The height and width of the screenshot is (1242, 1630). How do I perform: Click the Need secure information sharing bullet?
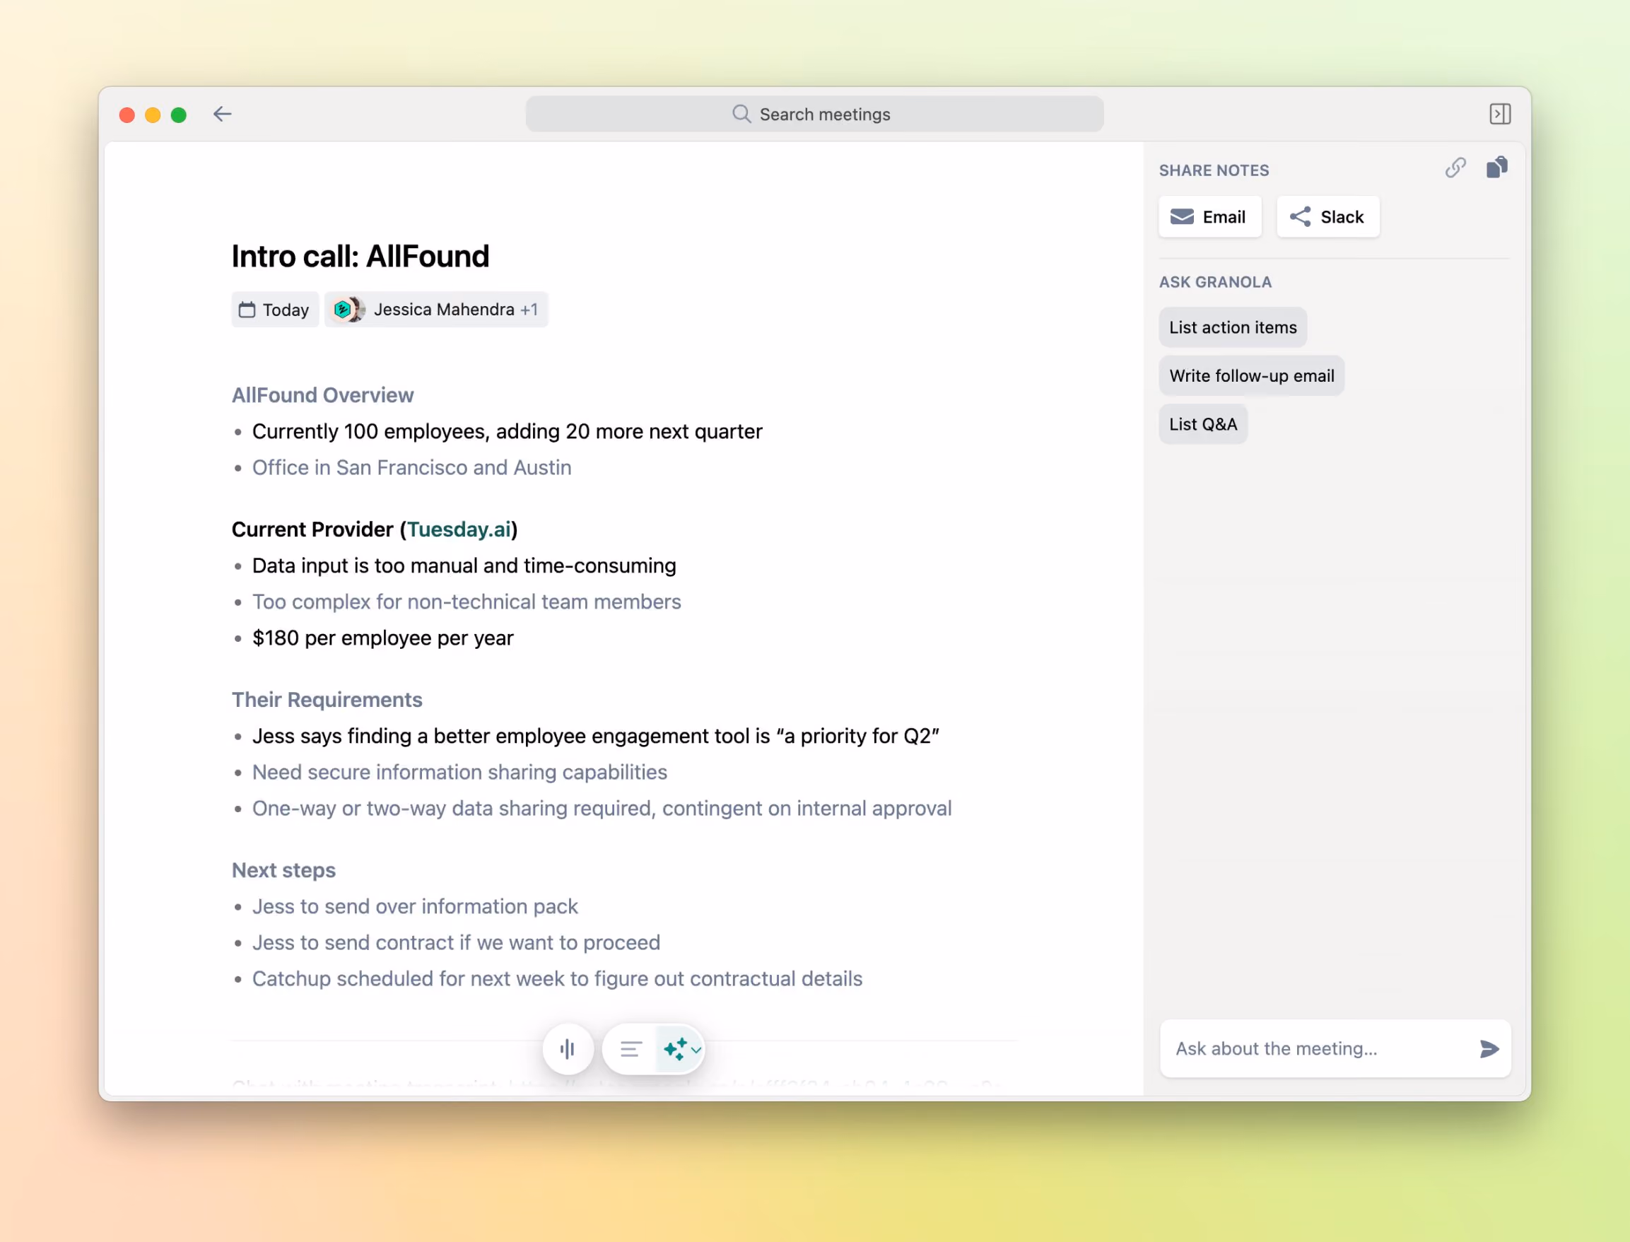pos(459,773)
